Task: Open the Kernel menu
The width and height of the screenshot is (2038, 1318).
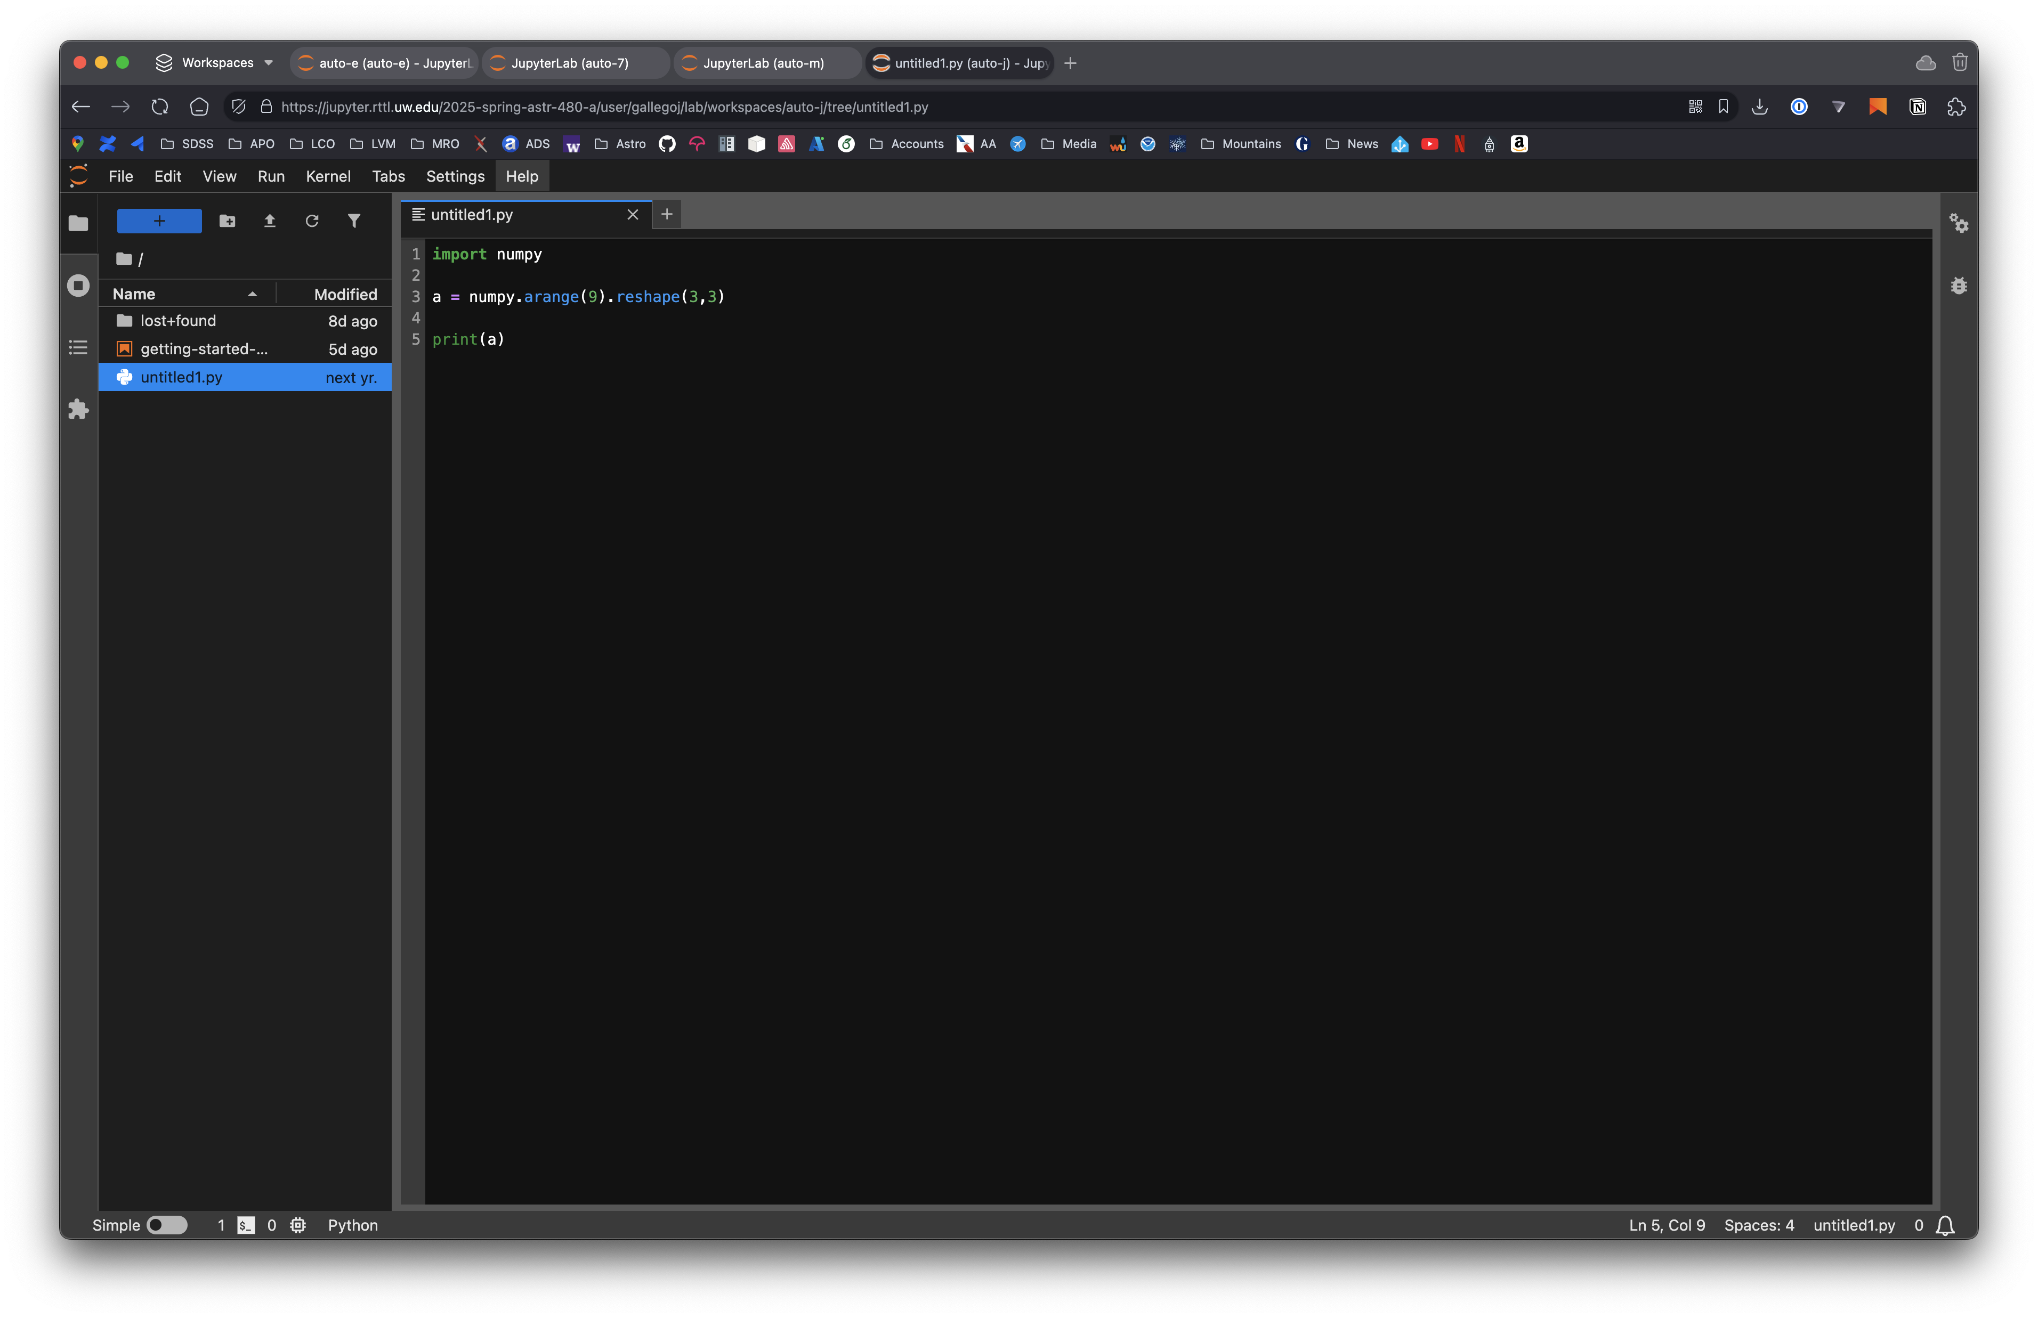Action: pos(328,176)
